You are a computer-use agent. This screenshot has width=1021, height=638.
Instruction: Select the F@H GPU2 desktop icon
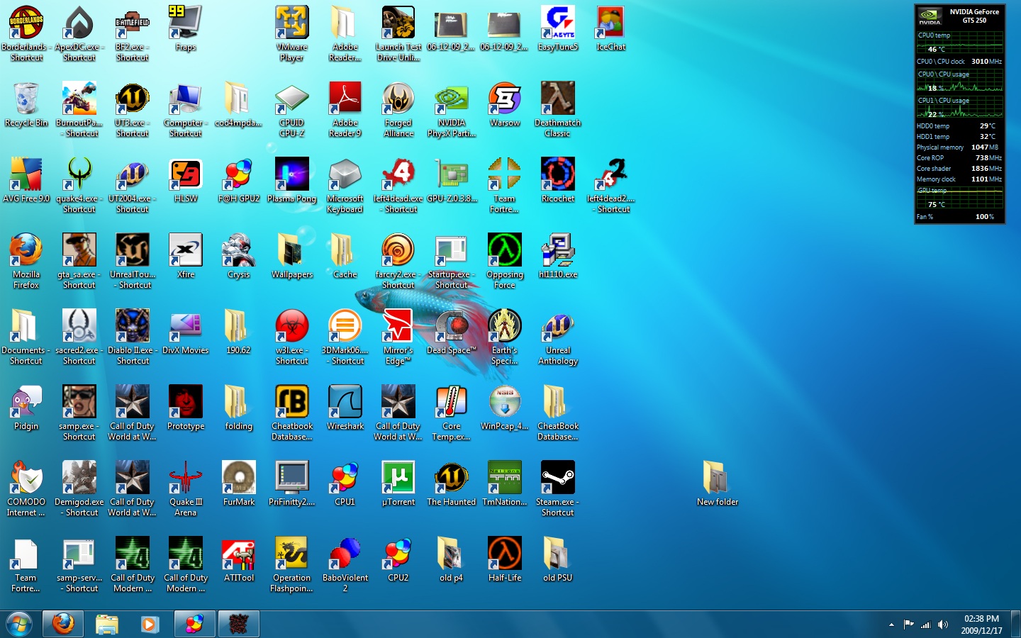tap(239, 174)
